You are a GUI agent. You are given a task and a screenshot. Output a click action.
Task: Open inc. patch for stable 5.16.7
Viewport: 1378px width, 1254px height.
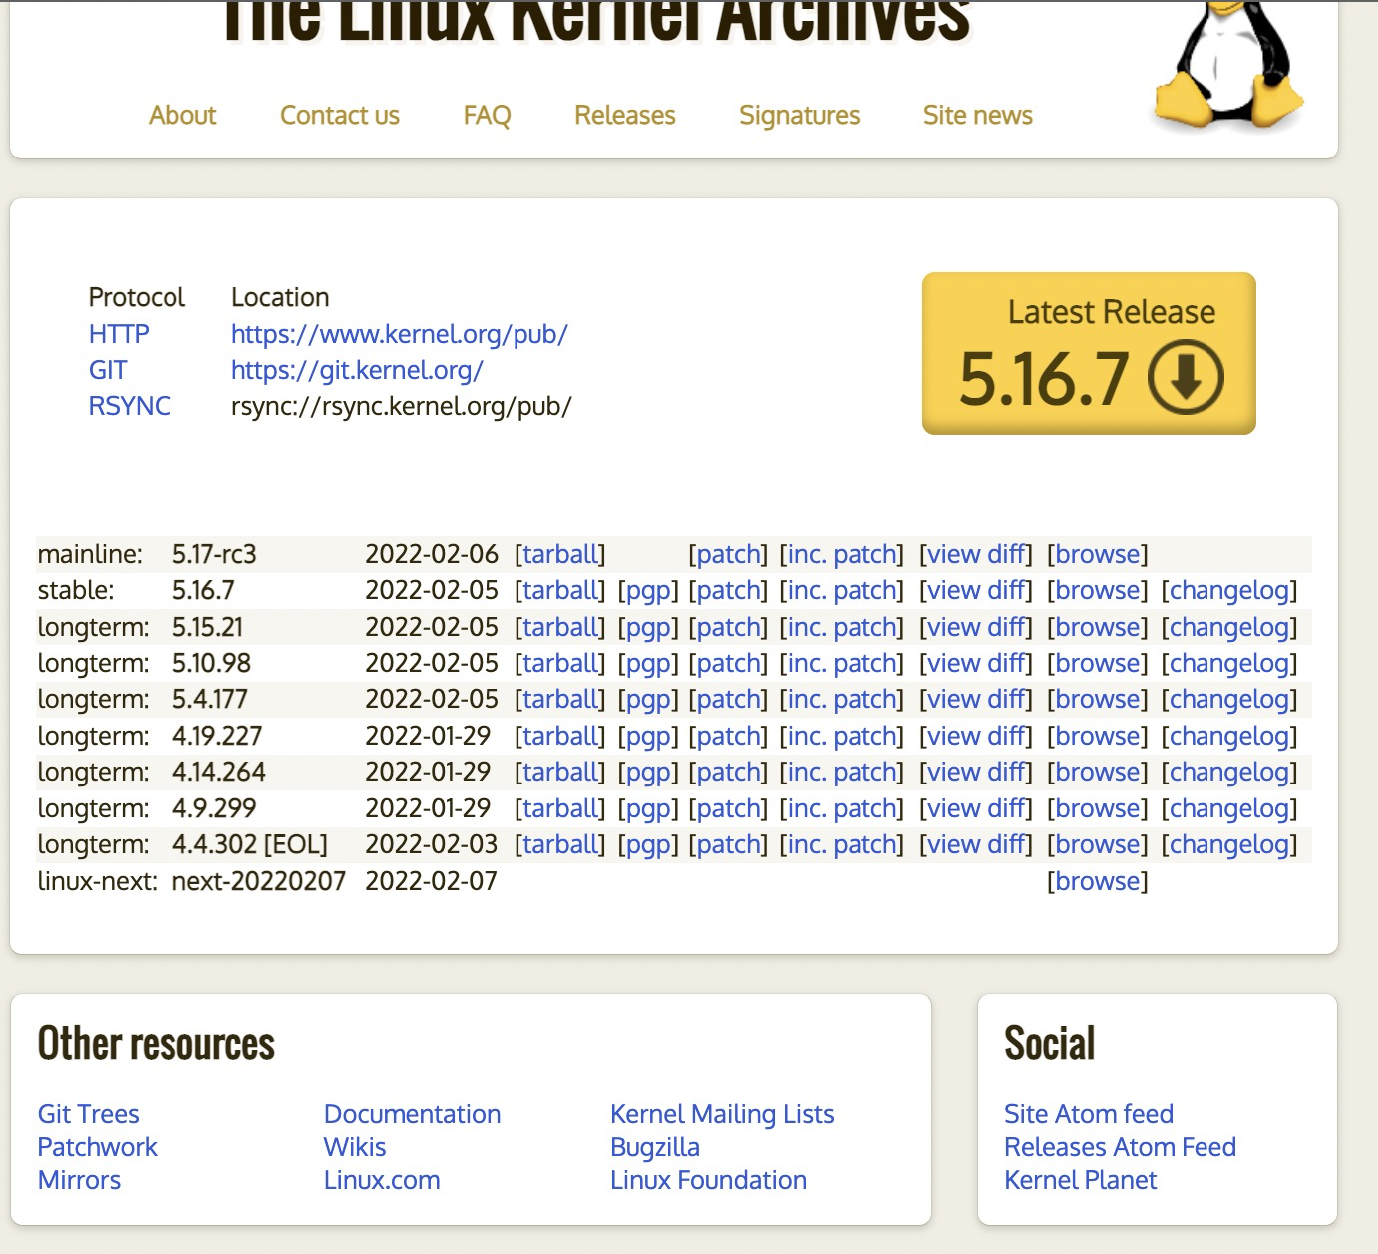coord(843,591)
